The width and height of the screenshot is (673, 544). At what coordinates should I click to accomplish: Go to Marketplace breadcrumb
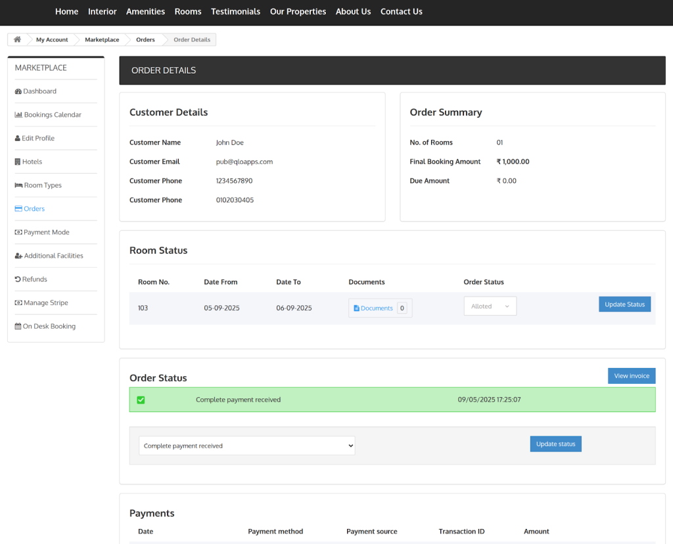(102, 39)
